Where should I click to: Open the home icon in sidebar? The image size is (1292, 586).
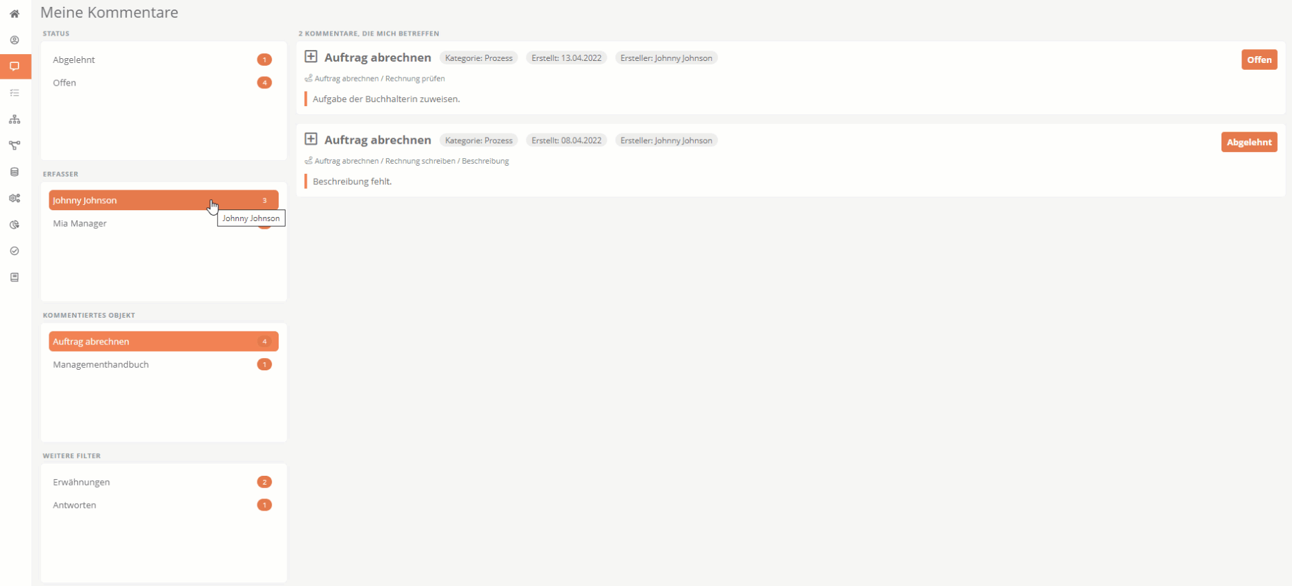[x=14, y=14]
